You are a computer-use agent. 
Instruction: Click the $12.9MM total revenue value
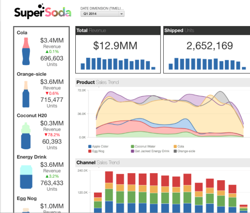point(115,45)
